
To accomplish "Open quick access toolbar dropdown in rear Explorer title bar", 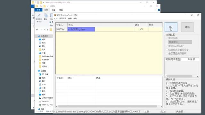I will (x=44, y=2).
